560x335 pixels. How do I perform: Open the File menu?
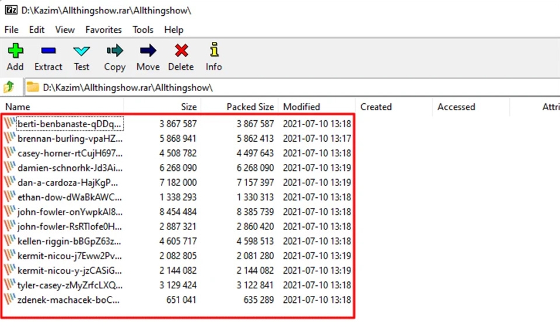pyautogui.click(x=12, y=30)
